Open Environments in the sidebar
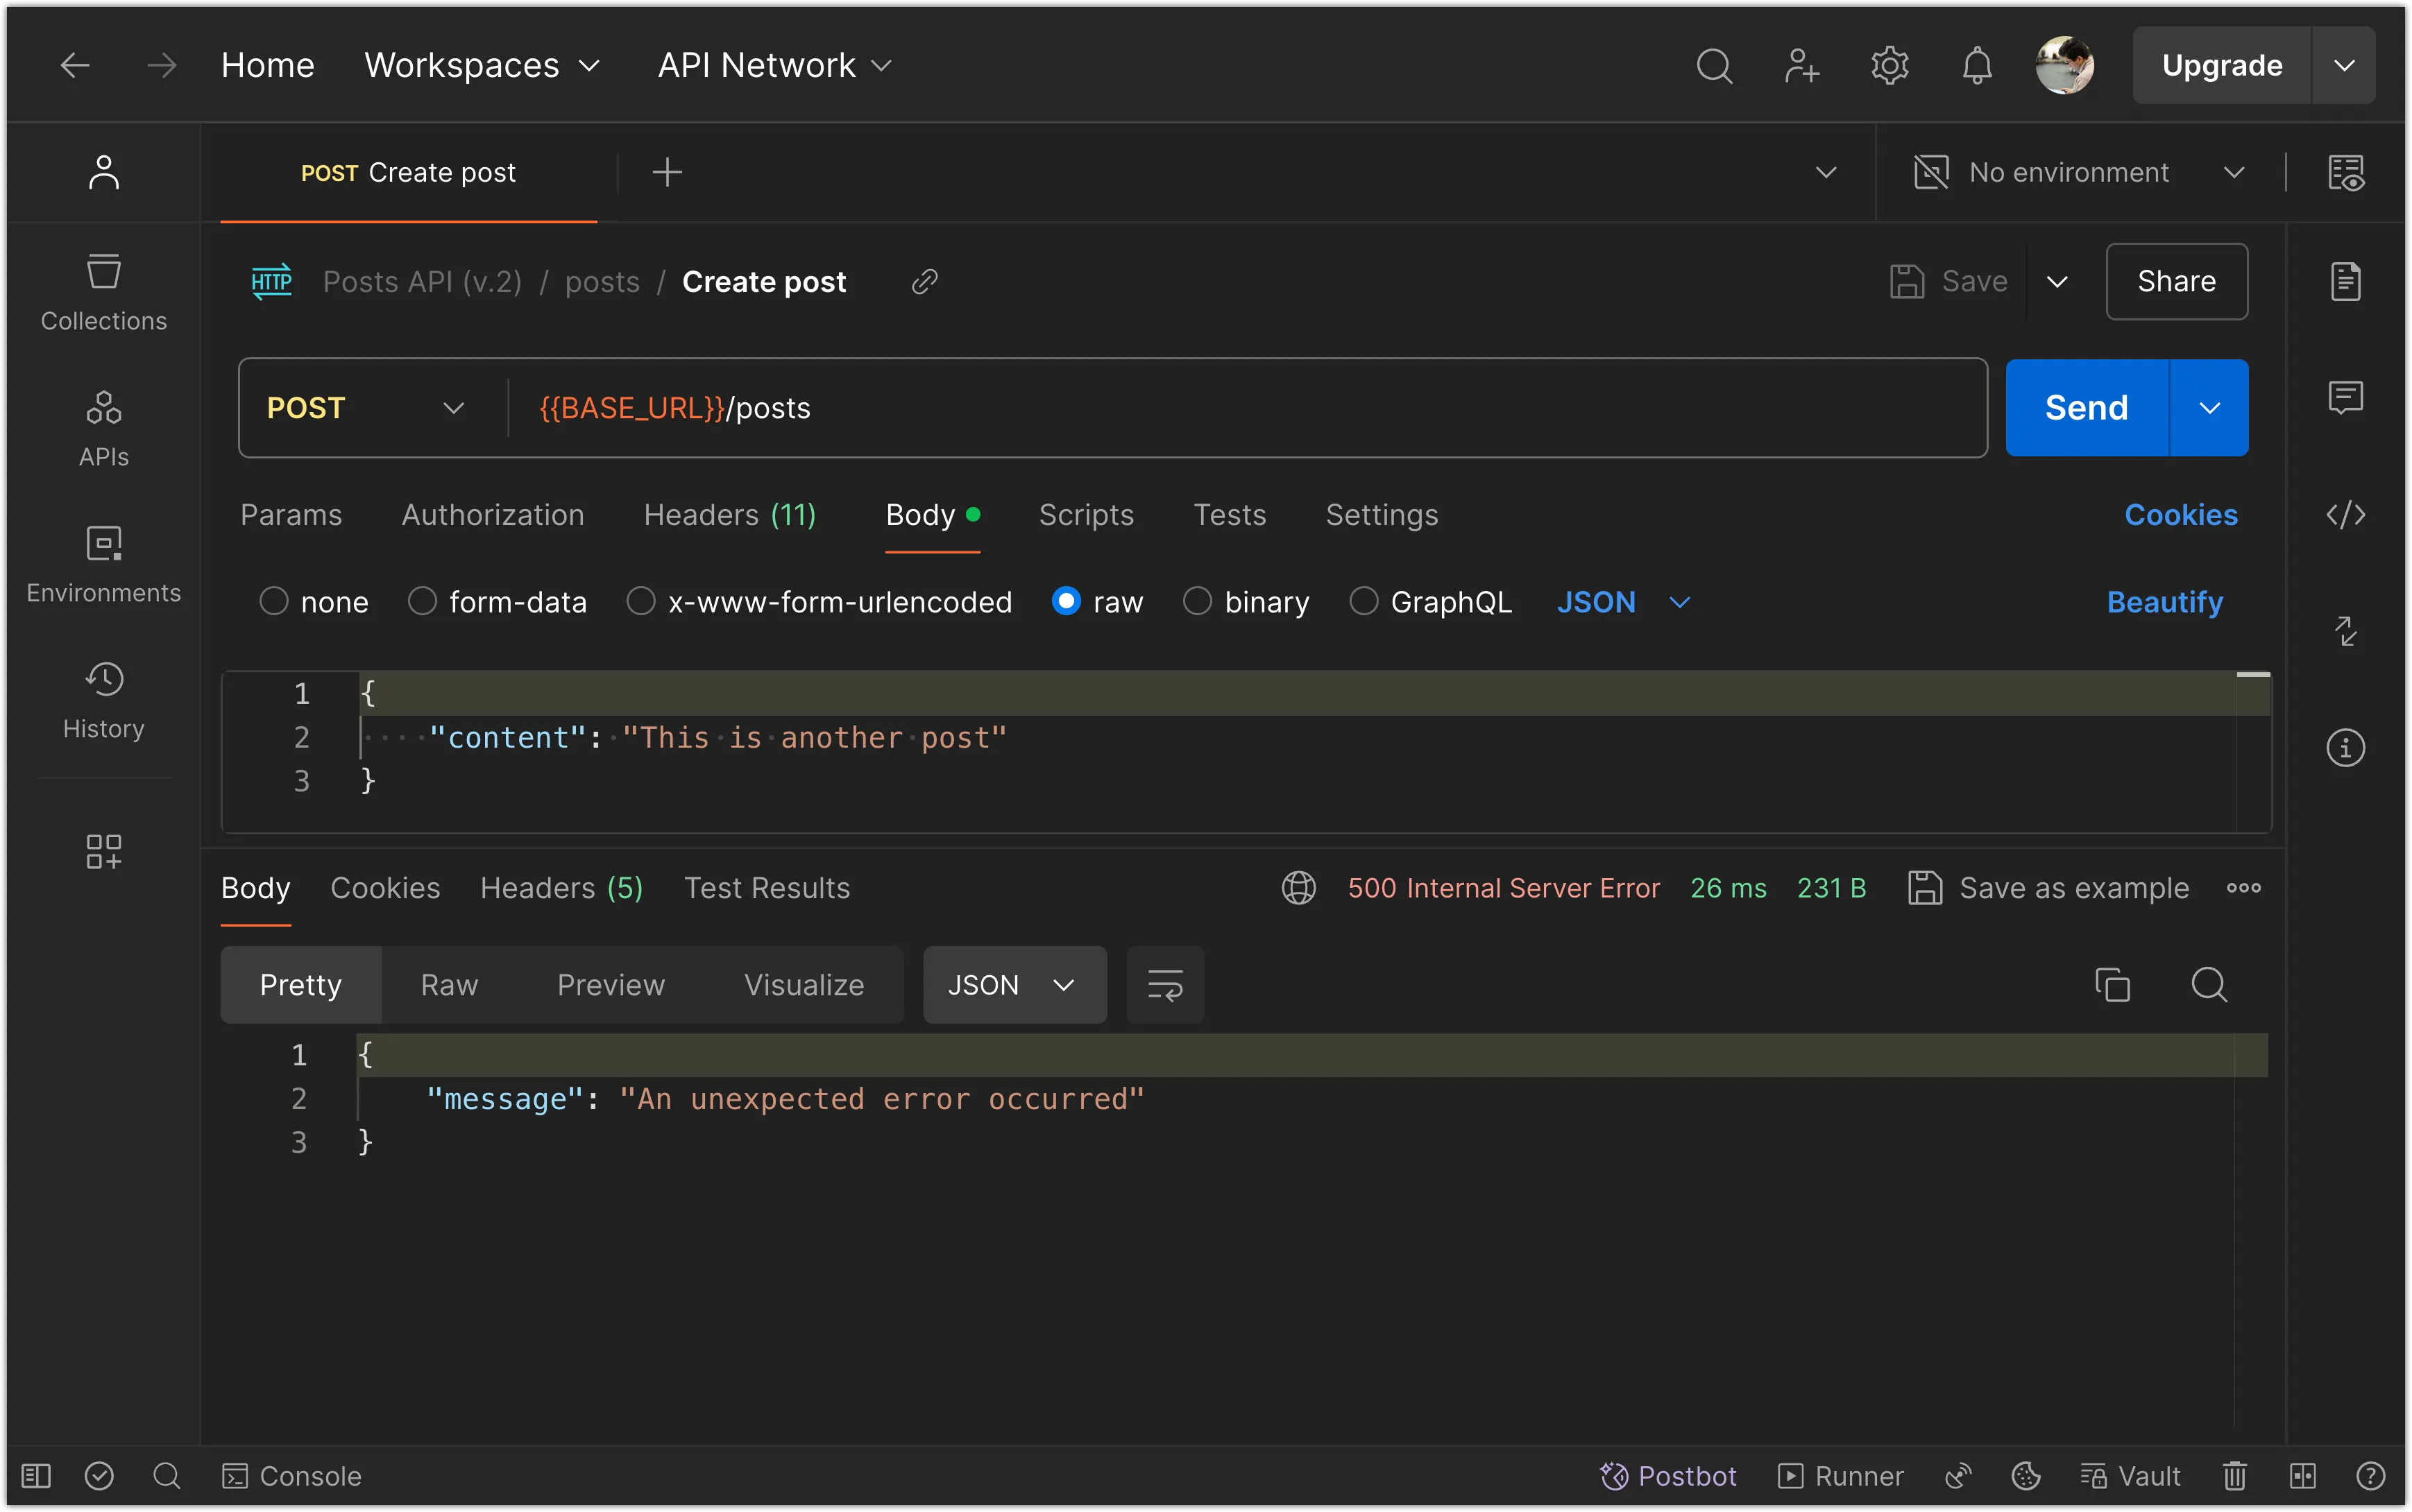The image size is (2412, 1512). coord(104,565)
